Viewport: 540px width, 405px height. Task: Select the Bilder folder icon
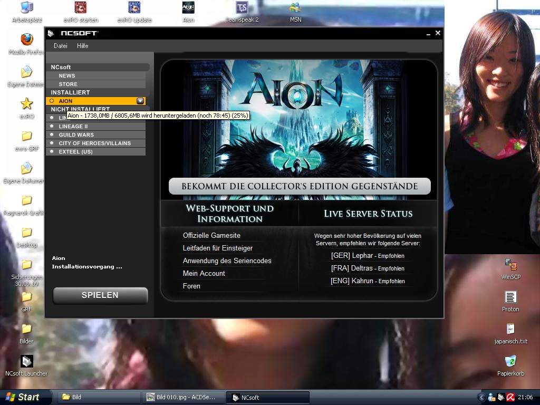(x=26, y=333)
